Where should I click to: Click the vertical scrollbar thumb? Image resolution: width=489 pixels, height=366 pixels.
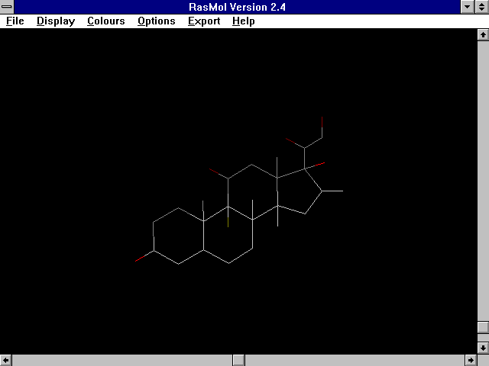482,327
